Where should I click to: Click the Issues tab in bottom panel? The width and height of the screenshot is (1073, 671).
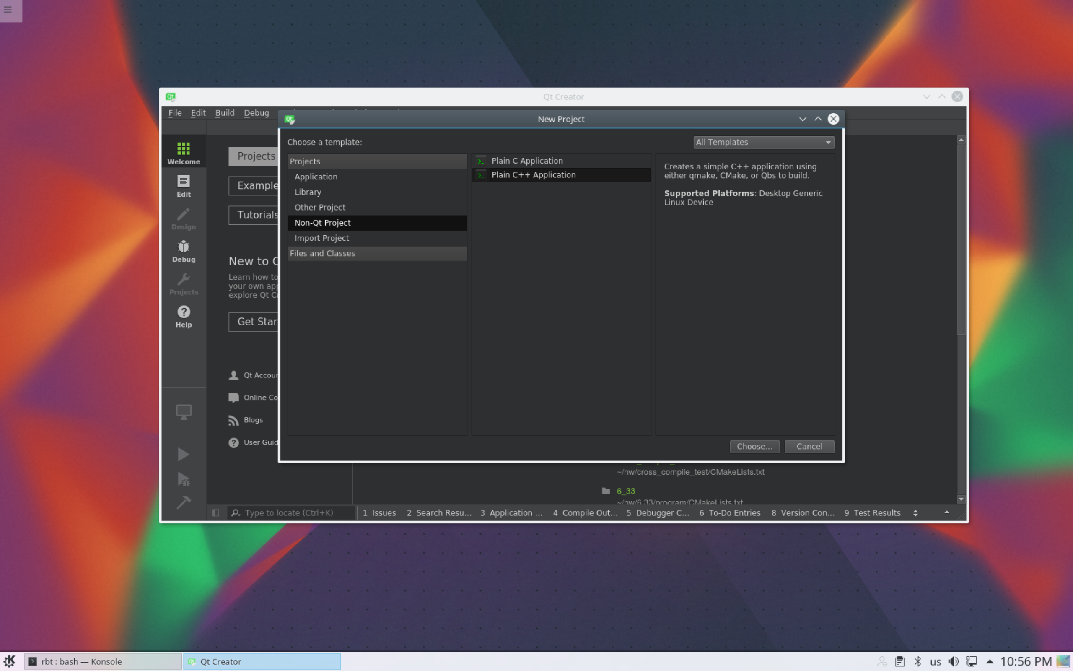pos(379,512)
